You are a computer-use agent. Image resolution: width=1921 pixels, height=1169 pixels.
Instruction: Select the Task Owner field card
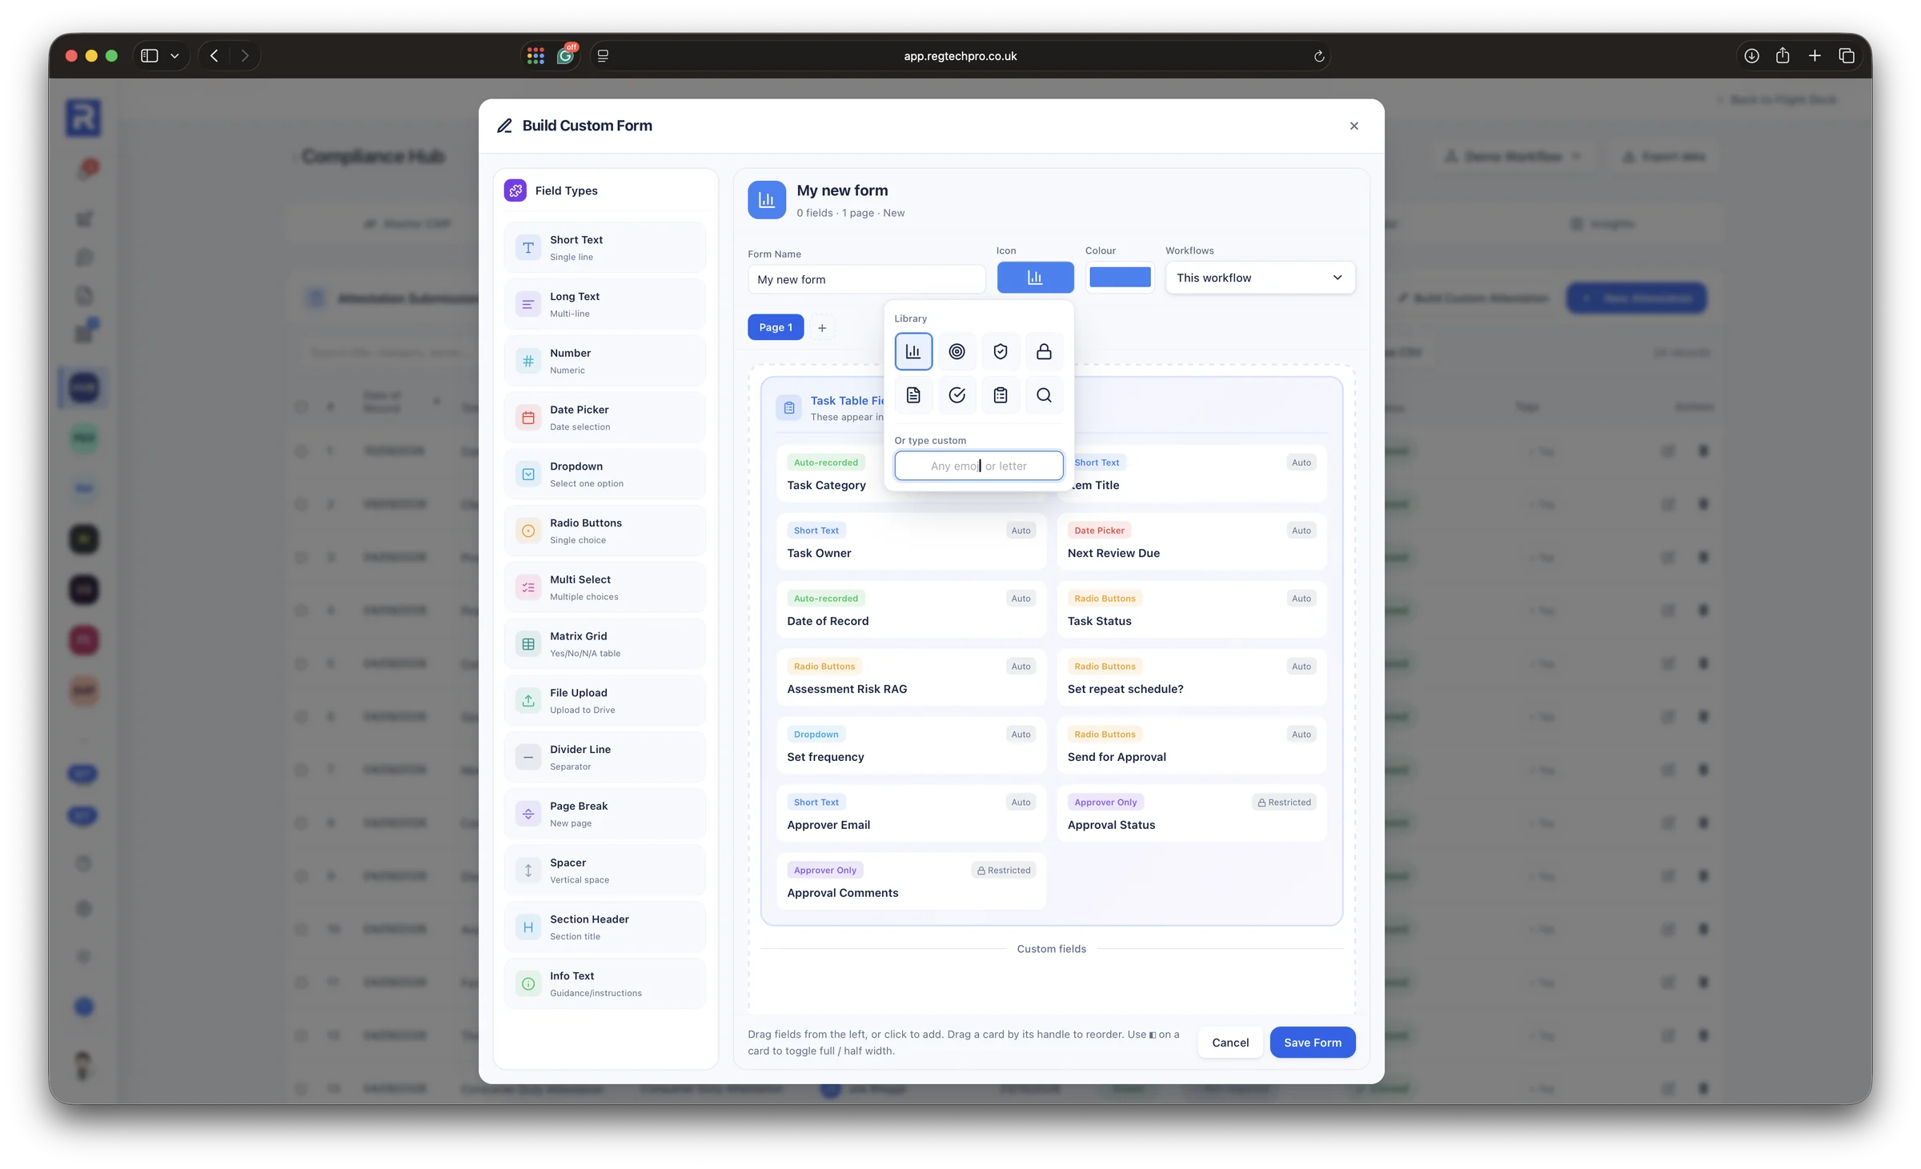(x=911, y=542)
